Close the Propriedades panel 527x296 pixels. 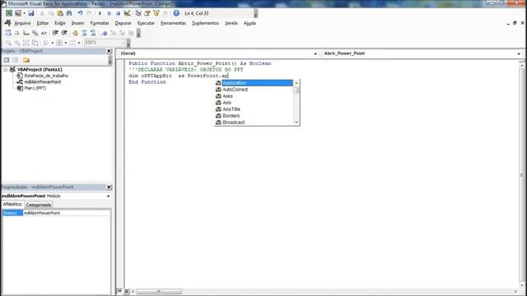[x=109, y=187]
